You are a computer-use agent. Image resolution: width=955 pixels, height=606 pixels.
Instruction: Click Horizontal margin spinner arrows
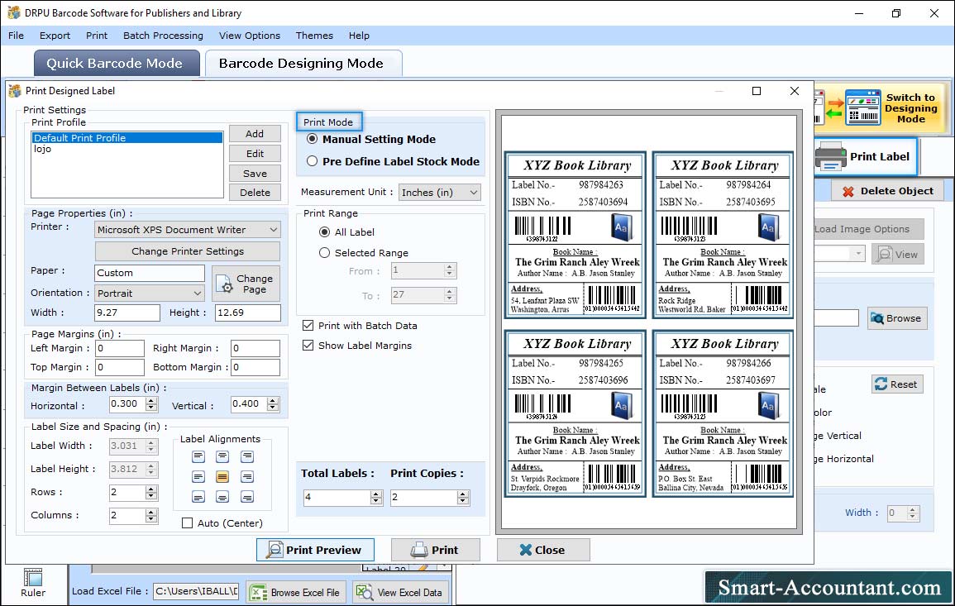[151, 403]
